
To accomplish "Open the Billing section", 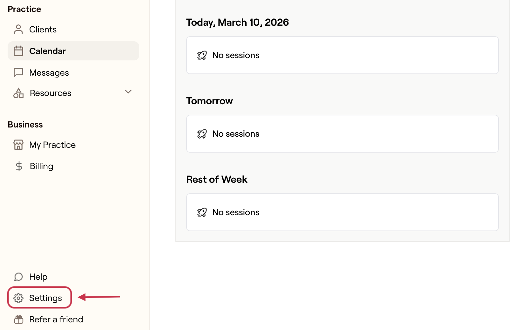I will 41,166.
